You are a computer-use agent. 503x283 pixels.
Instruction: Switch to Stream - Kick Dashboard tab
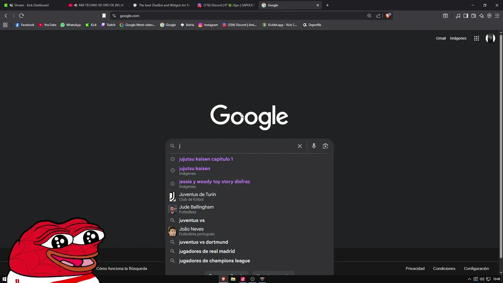(31, 5)
